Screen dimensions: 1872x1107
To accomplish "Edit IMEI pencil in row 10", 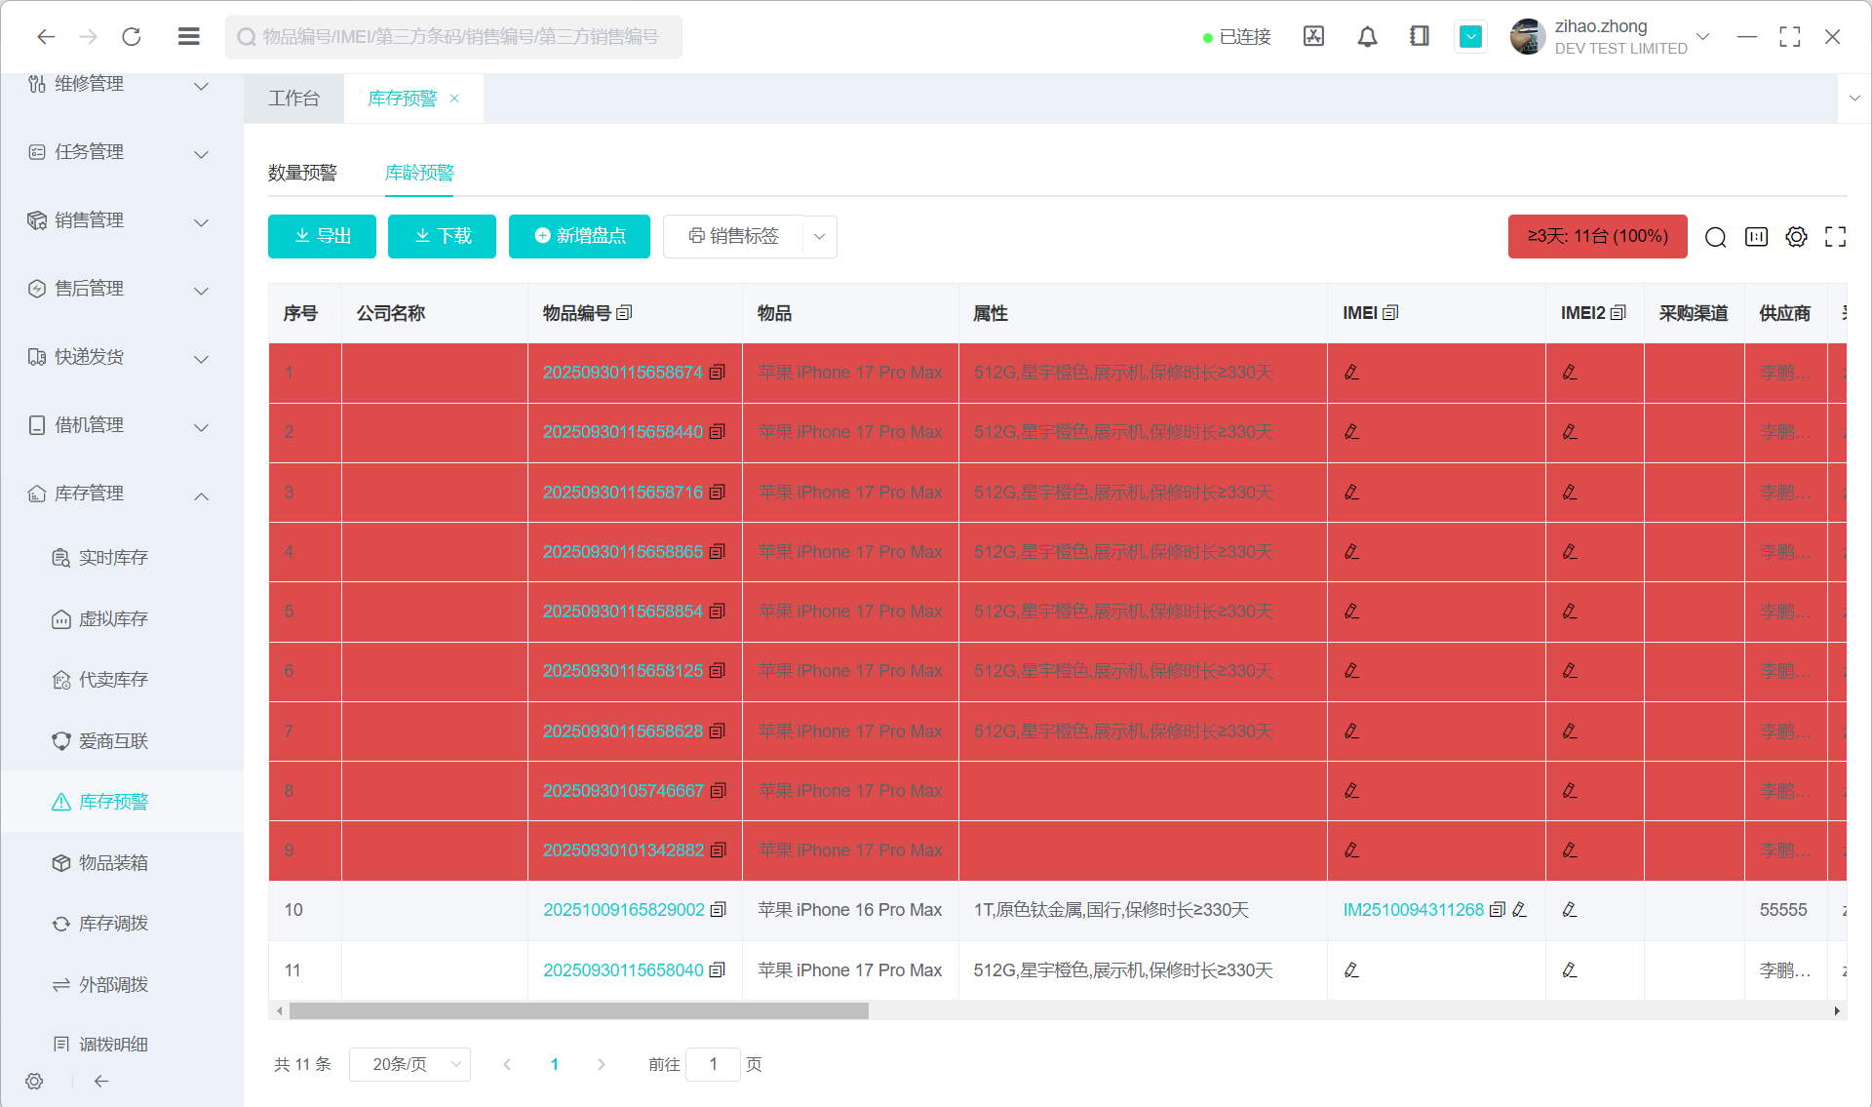I will click(x=1519, y=910).
